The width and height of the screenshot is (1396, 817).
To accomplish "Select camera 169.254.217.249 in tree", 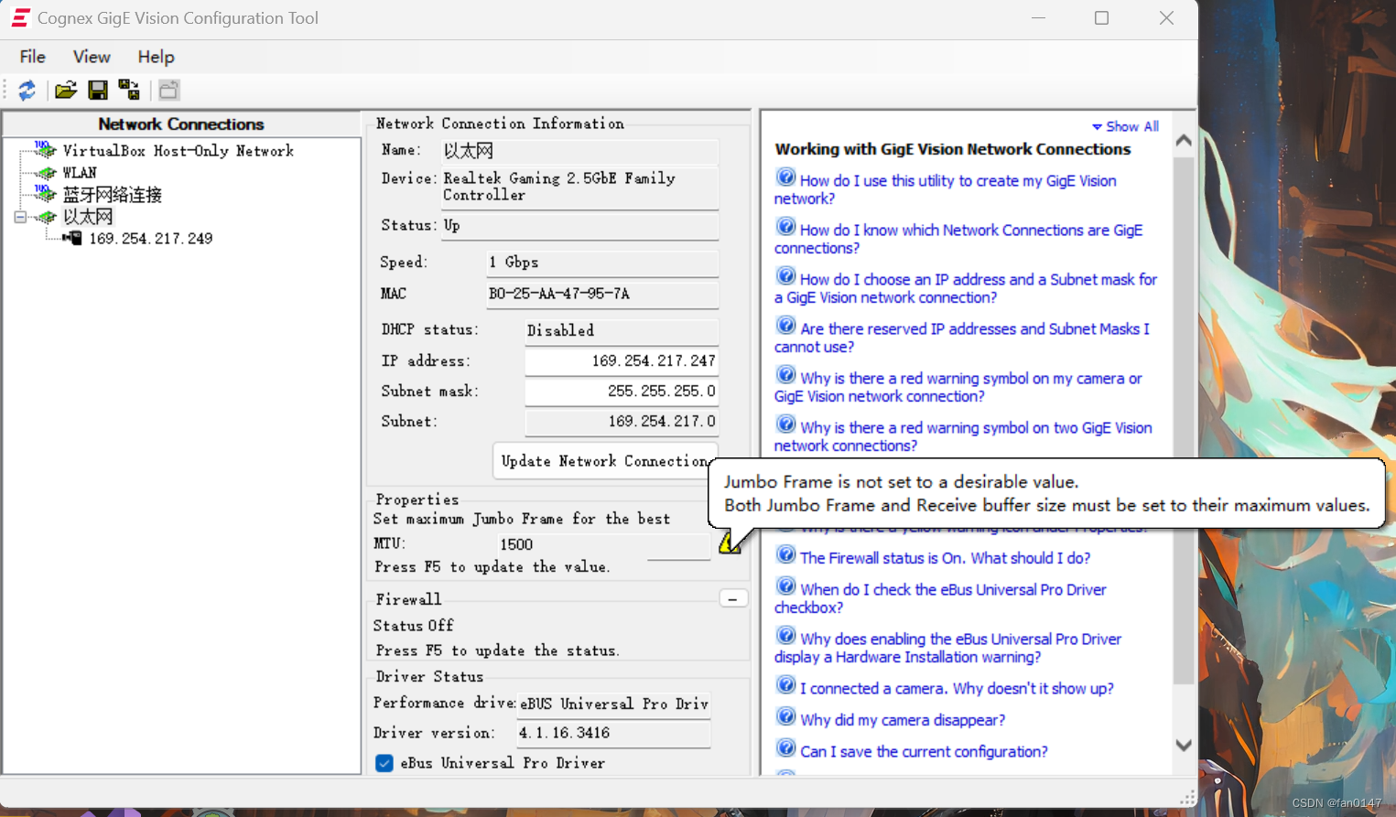I will 150,239.
